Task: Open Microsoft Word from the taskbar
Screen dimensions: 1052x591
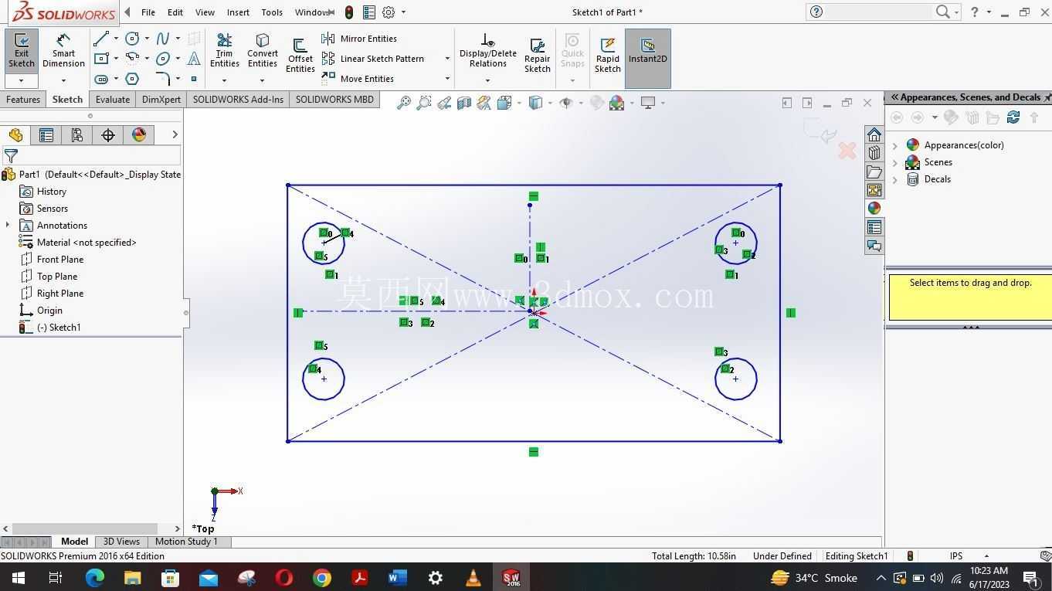Action: pyautogui.click(x=397, y=578)
